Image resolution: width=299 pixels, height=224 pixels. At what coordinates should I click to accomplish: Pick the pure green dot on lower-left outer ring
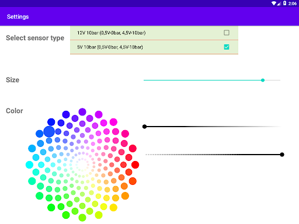51,208
